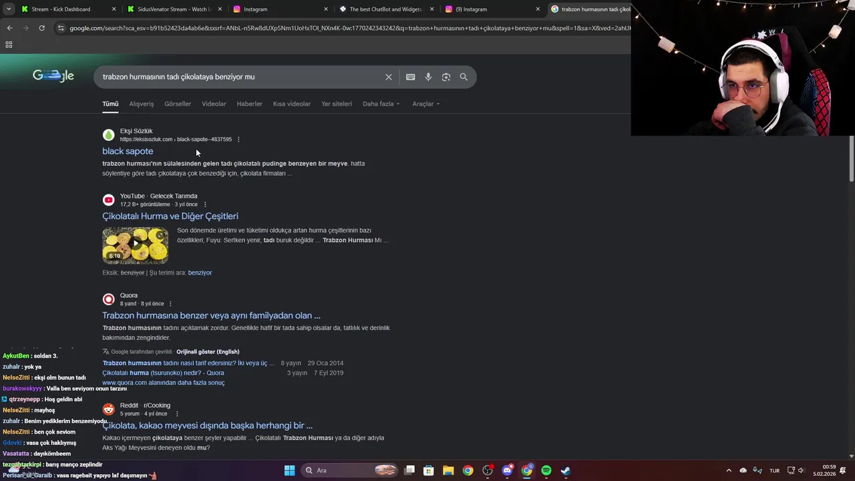Open Windows Start menu
Viewport: 855px width, 481px height.
pos(289,470)
